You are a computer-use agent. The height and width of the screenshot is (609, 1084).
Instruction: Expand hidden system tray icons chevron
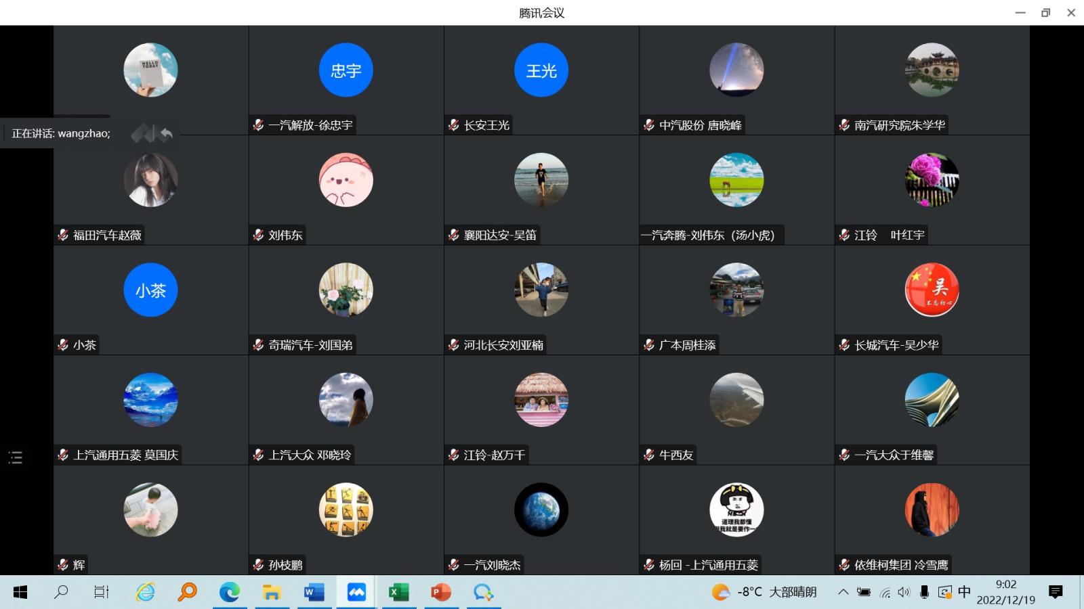click(843, 592)
